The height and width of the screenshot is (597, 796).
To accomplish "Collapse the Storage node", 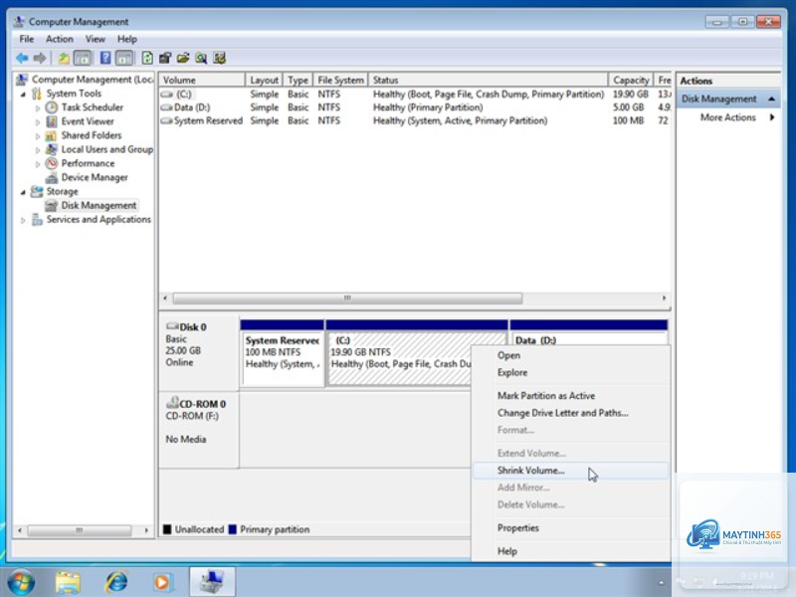I will point(23,192).
